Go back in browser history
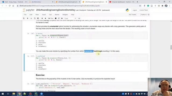The image size is (172, 96). tap(2, 6)
